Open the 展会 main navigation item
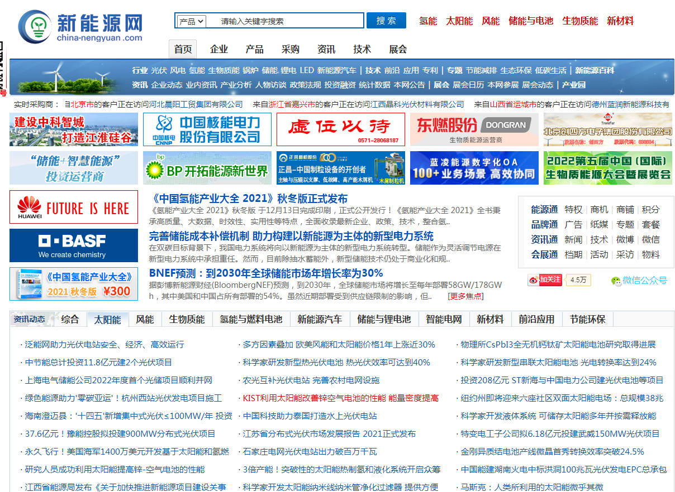675x492 pixels. click(398, 49)
